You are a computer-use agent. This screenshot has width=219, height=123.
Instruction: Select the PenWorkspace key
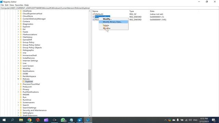[29, 76]
